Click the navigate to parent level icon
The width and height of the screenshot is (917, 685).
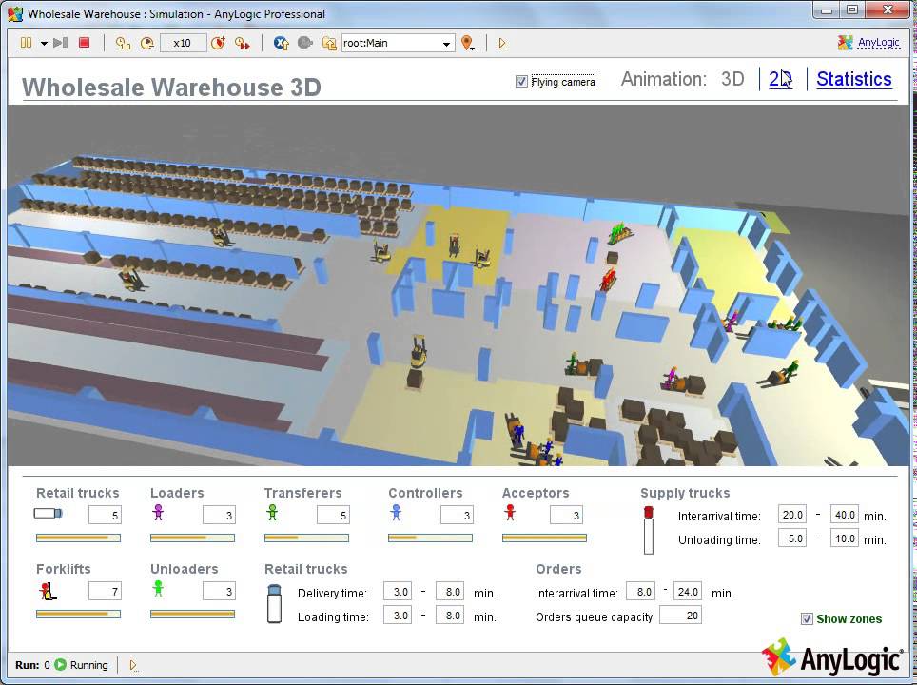[329, 43]
